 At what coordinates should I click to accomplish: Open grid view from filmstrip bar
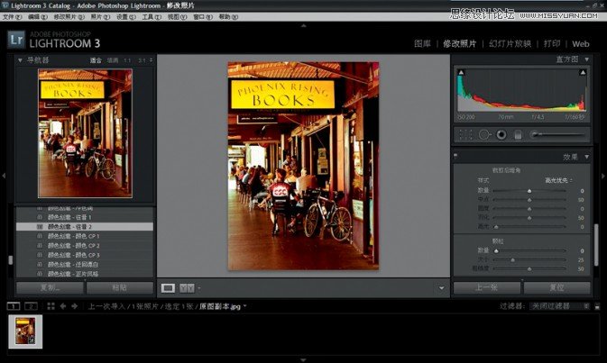click(50, 306)
